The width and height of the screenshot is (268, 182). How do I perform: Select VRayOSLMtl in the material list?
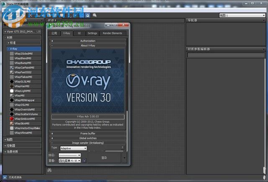click(x=25, y=105)
